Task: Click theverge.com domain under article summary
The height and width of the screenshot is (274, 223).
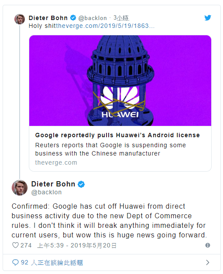Action: coord(56,162)
